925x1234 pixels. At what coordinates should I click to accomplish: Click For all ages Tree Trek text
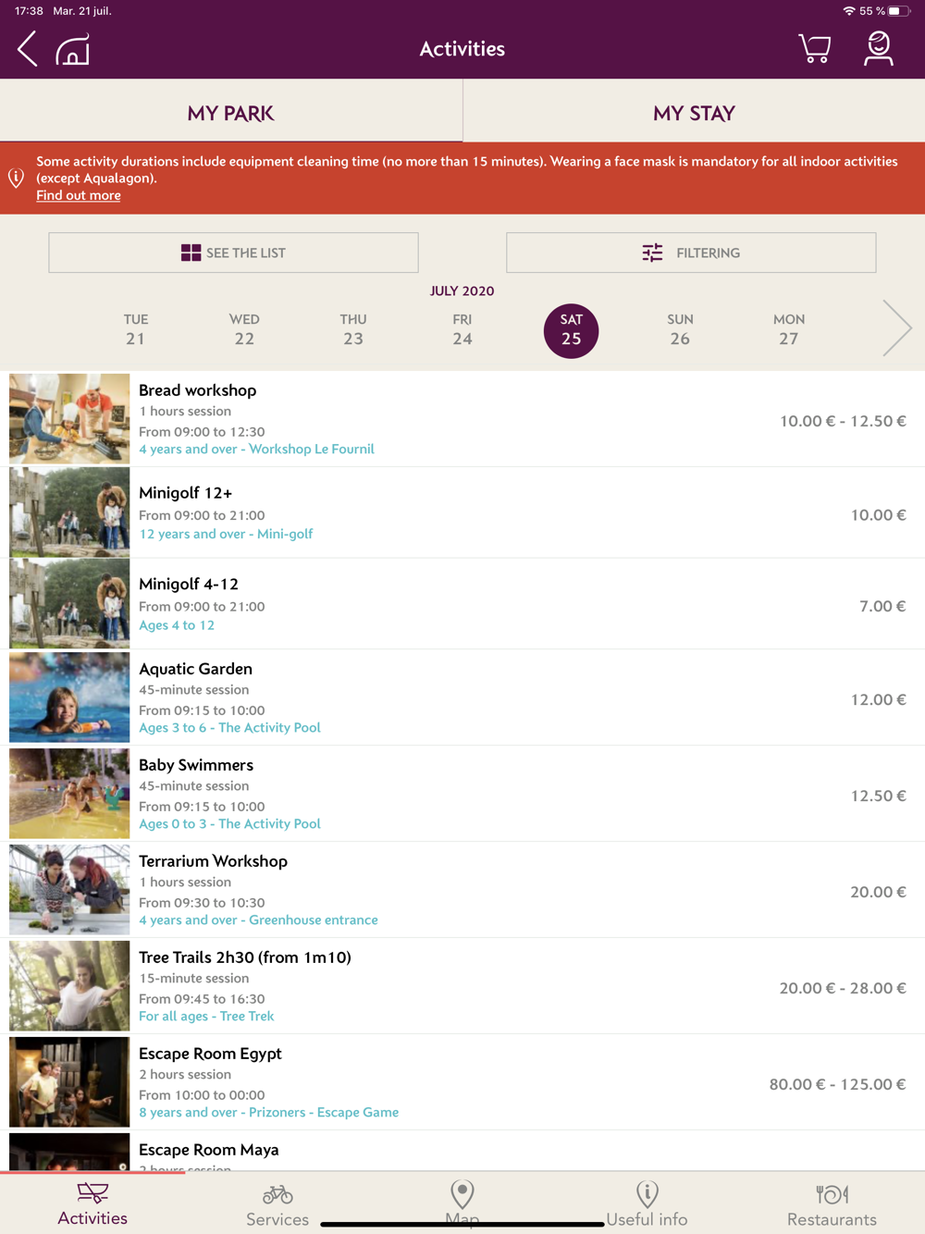click(206, 1017)
